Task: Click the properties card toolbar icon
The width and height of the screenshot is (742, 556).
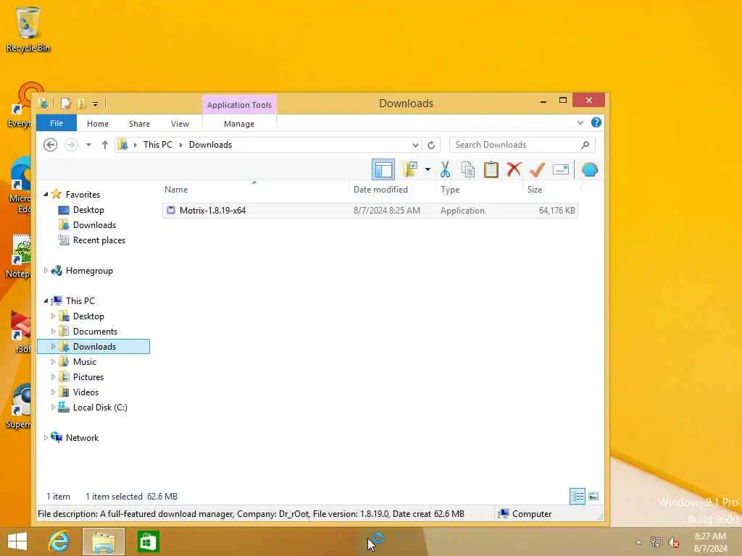Action: click(560, 169)
